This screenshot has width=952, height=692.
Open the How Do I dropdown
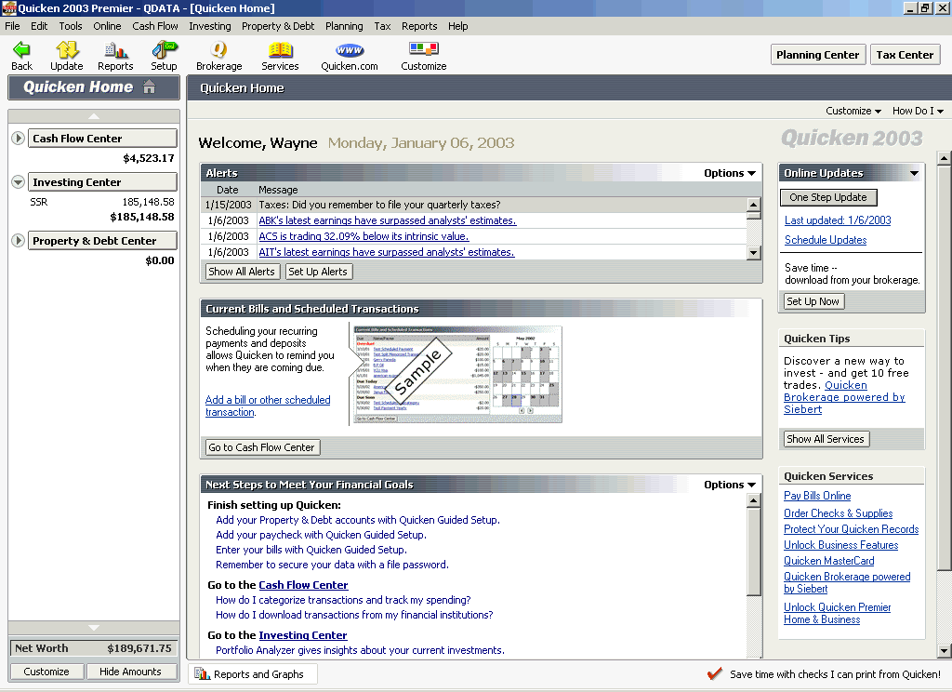pyautogui.click(x=918, y=111)
